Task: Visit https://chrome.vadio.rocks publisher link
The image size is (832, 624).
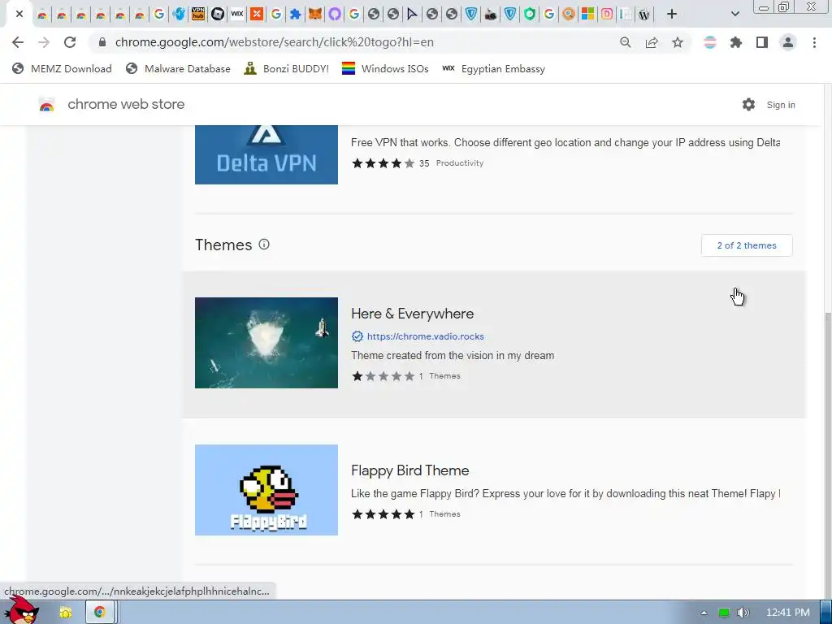Action: (426, 336)
